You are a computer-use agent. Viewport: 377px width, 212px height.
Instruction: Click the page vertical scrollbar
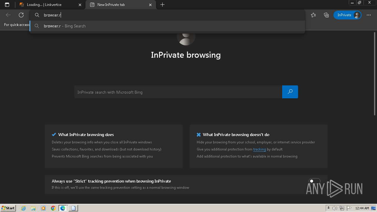click(375, 74)
